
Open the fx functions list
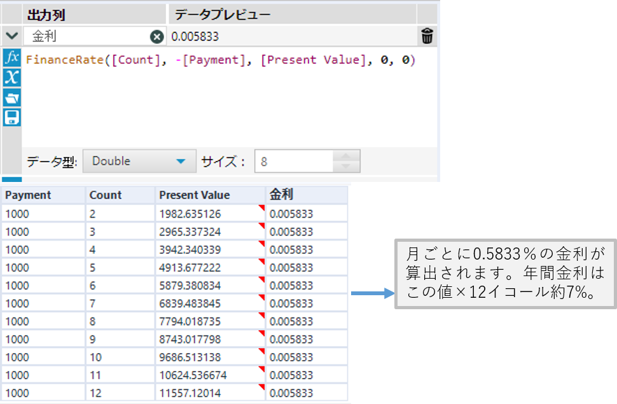coord(11,58)
